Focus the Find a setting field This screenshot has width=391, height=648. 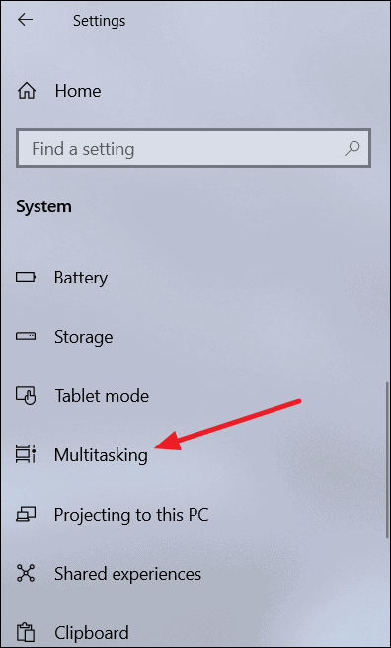coord(194,149)
